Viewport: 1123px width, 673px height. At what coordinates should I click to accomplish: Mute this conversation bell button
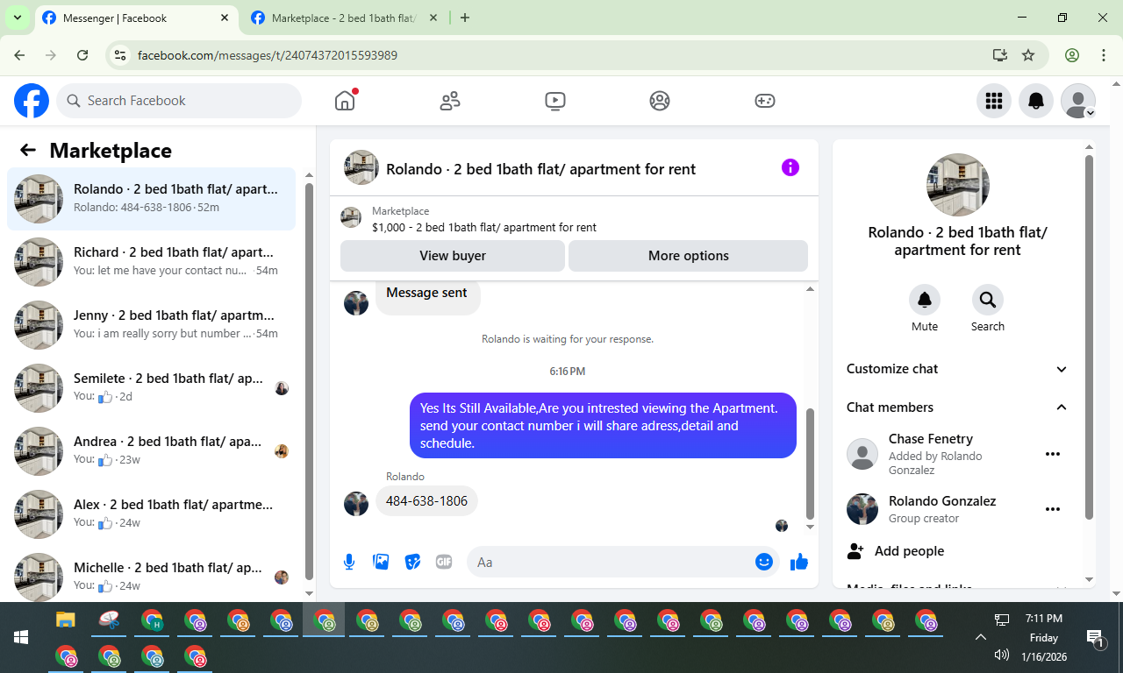pyautogui.click(x=925, y=300)
